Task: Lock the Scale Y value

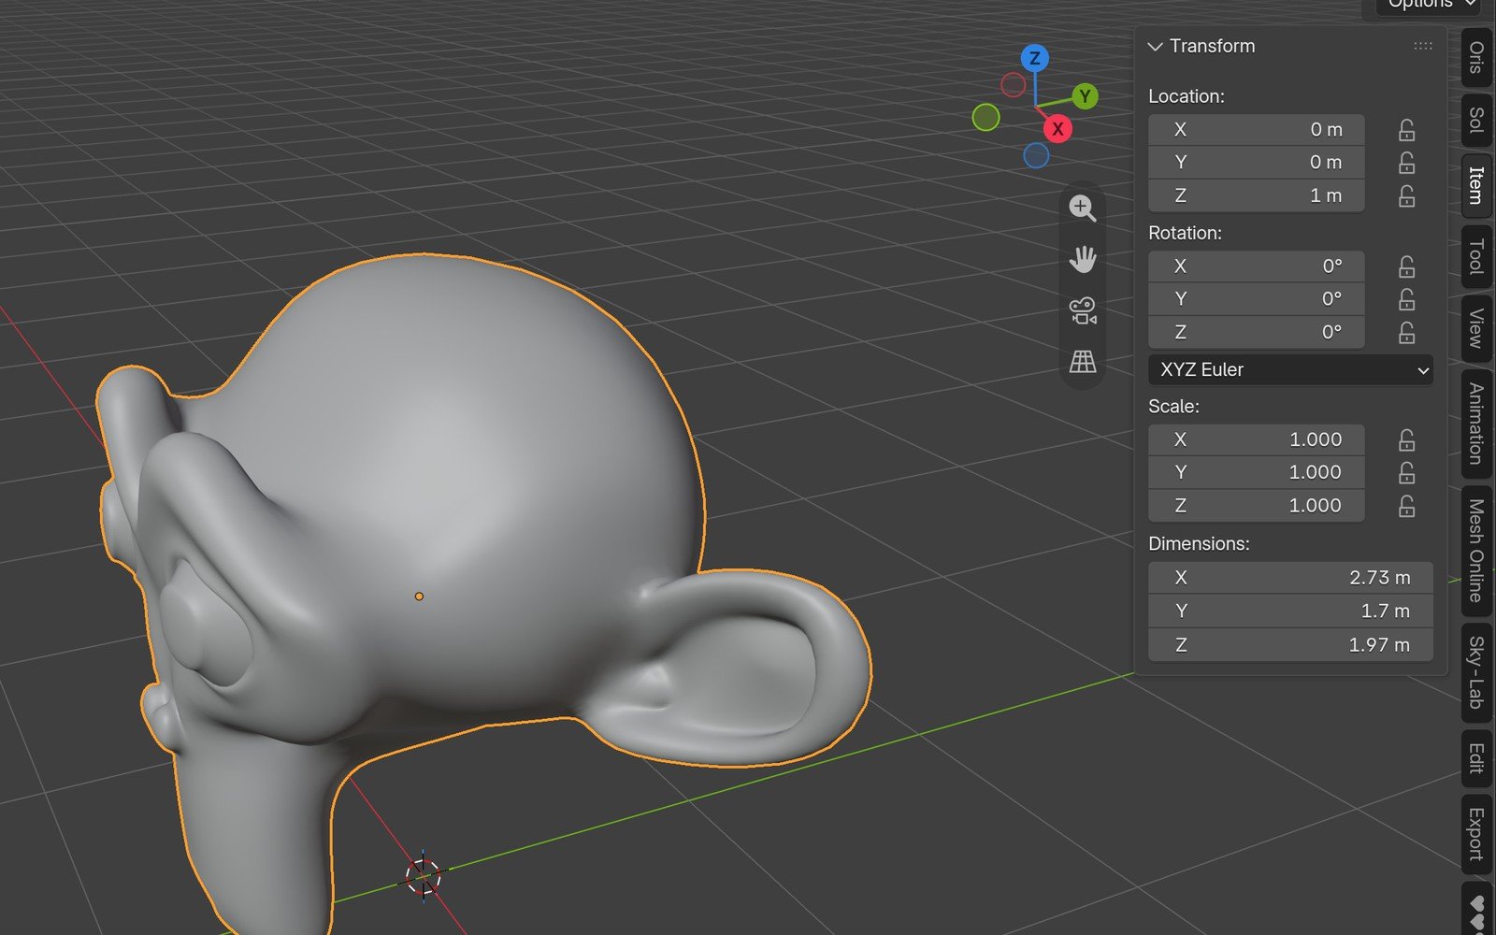Action: click(1406, 473)
